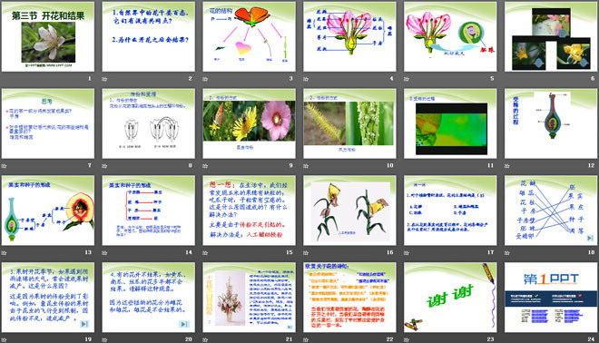Click the transition star icon under slide 13

pyautogui.click(x=5, y=252)
